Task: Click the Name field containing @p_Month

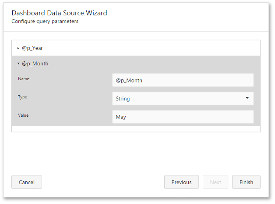Action: click(183, 80)
